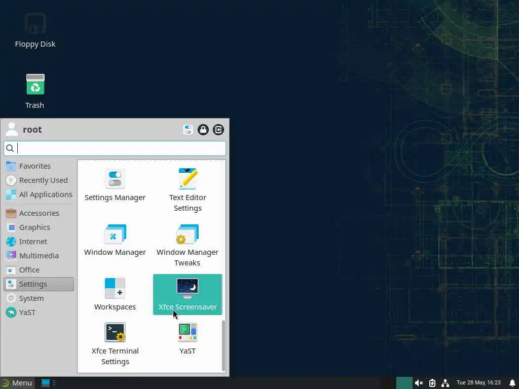Open Window Manager Tweaks
The height and width of the screenshot is (389, 519).
(188, 245)
